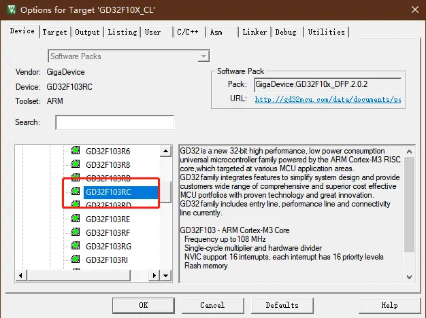Switch to the Asm tab
Screen dimensions: 426x318
(222, 32)
